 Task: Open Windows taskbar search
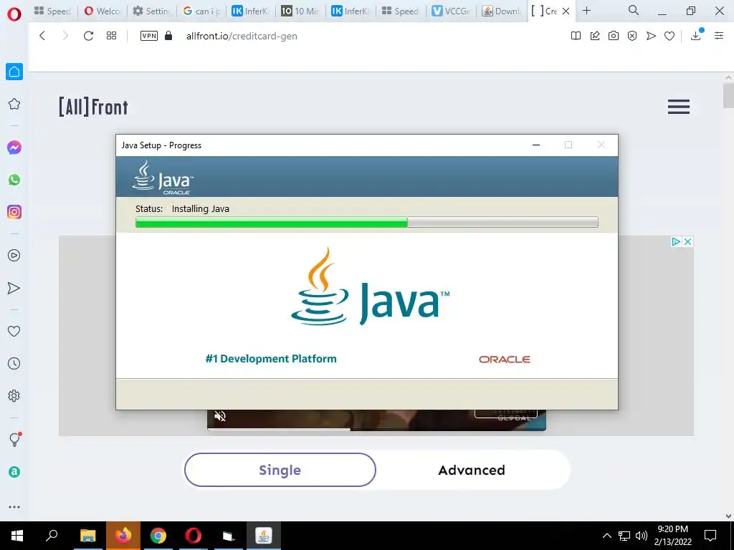[x=52, y=536]
